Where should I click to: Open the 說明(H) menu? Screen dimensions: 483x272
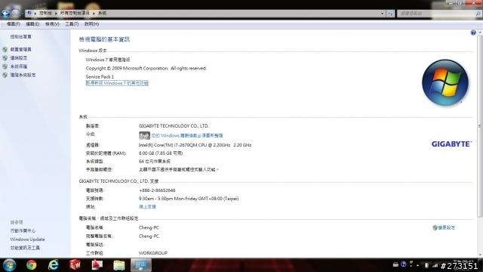(91, 24)
